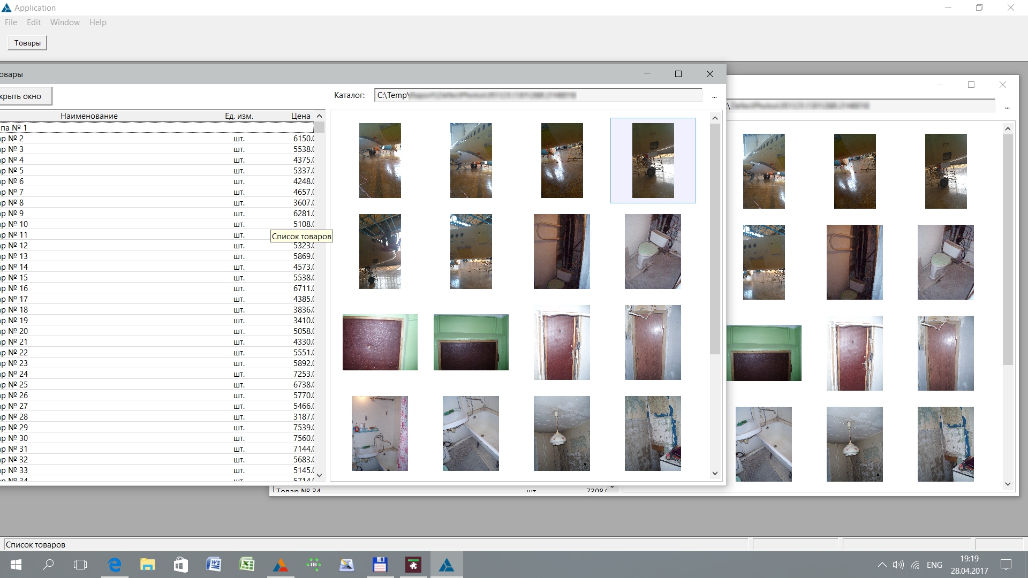This screenshot has height=578, width=1028.
Task: Click the green IB taskbar icon
Action: click(x=314, y=565)
